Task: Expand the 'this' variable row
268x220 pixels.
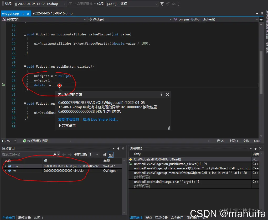Action: (x=5, y=166)
